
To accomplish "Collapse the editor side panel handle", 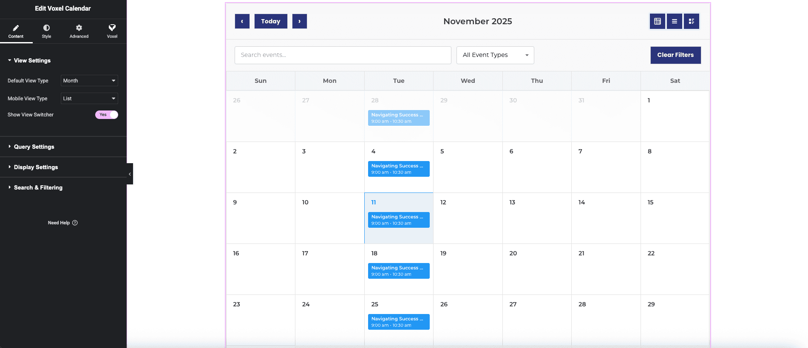I will tap(130, 174).
